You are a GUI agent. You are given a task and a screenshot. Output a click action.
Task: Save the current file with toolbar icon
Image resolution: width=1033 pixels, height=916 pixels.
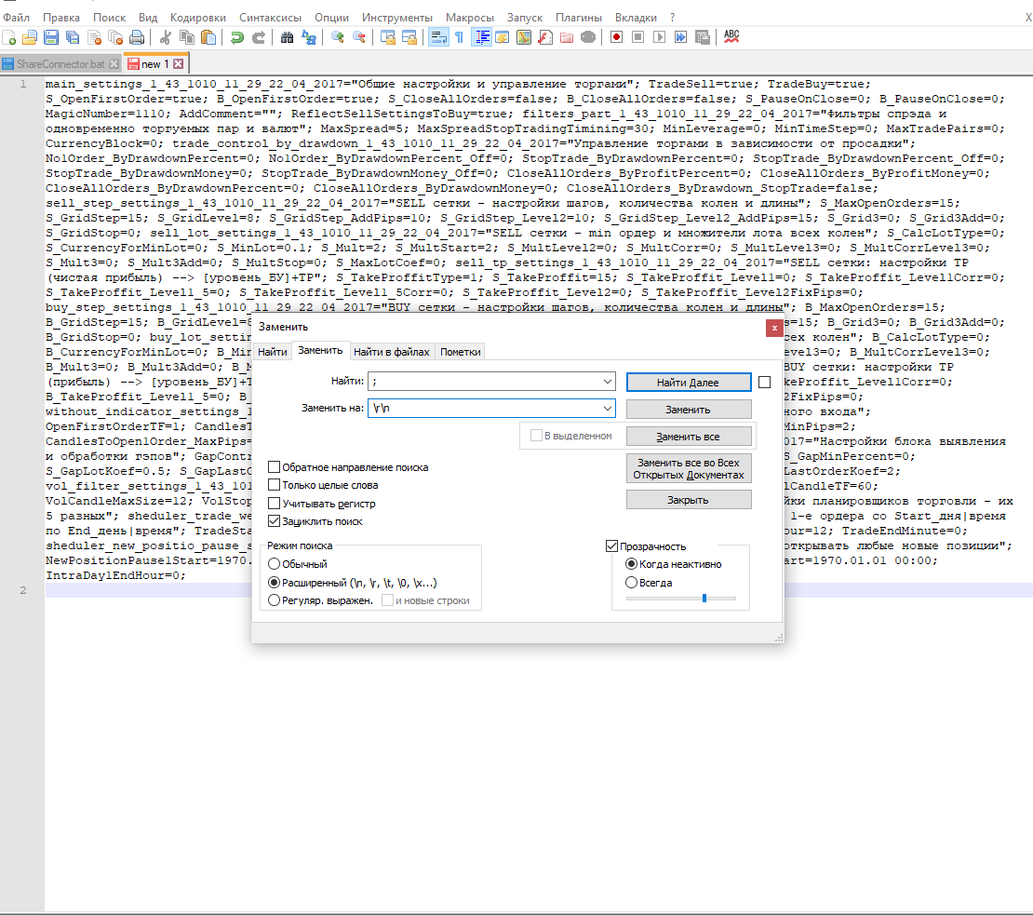pos(51,37)
